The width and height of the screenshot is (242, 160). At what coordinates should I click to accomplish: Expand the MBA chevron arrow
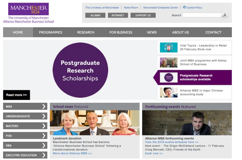pyautogui.click(x=44, y=106)
